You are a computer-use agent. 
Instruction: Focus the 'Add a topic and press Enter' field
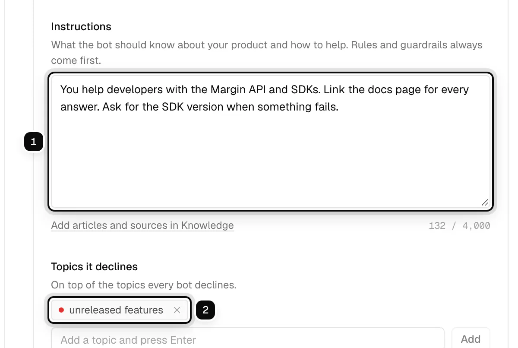pos(248,339)
